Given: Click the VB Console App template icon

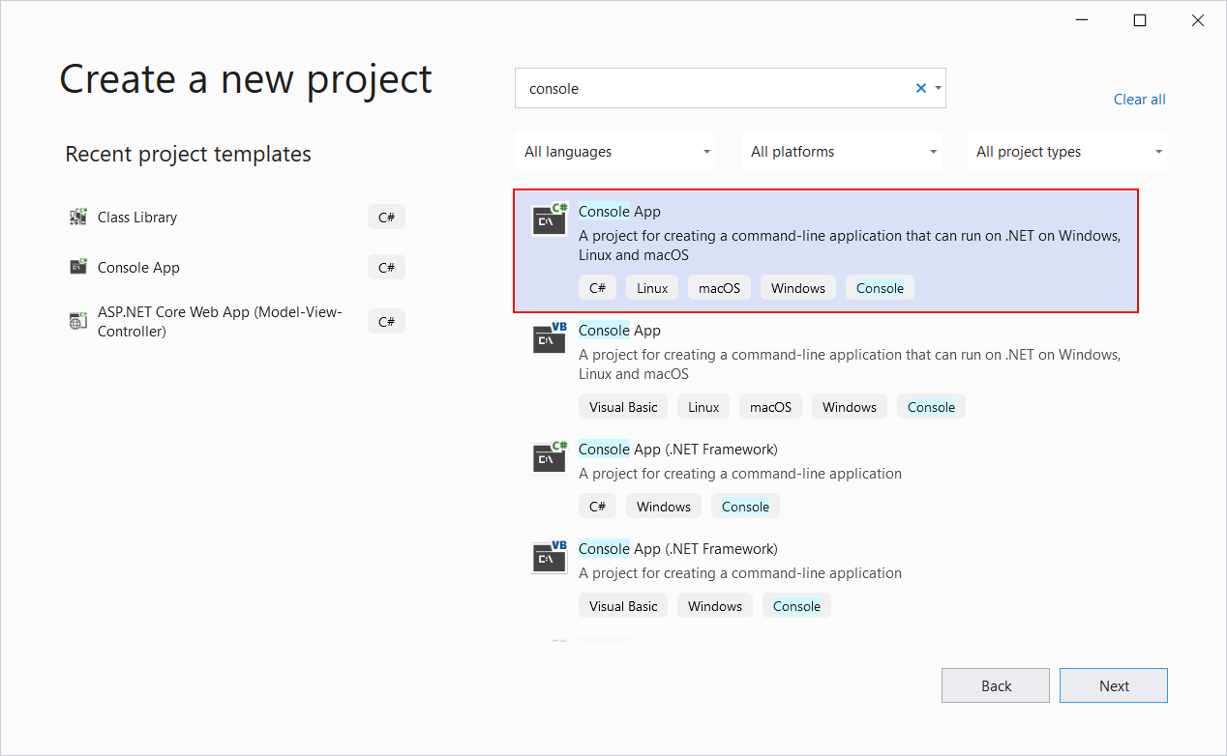Looking at the screenshot, I should (549, 338).
